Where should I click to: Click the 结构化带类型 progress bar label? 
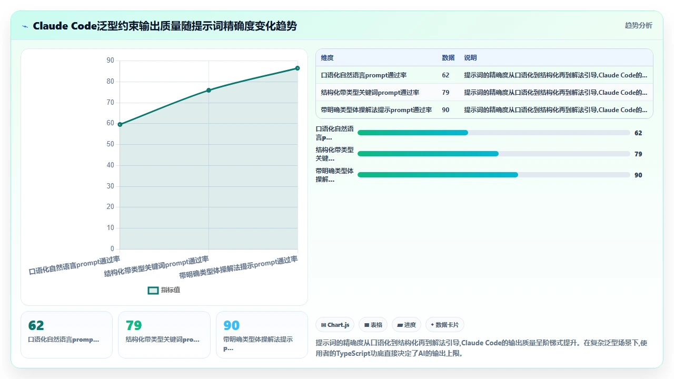click(x=334, y=154)
